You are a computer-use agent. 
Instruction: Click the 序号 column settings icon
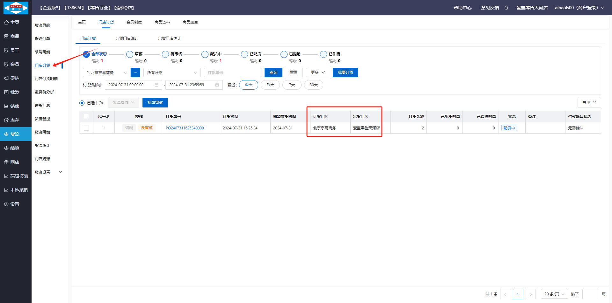tap(108, 117)
